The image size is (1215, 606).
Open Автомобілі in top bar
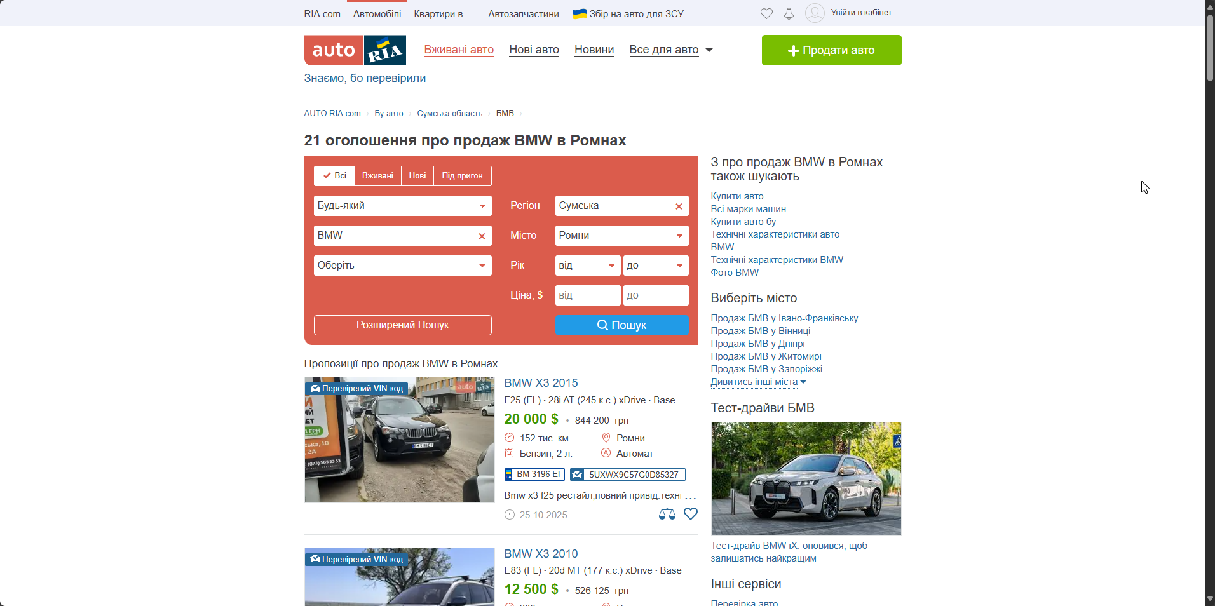(377, 14)
